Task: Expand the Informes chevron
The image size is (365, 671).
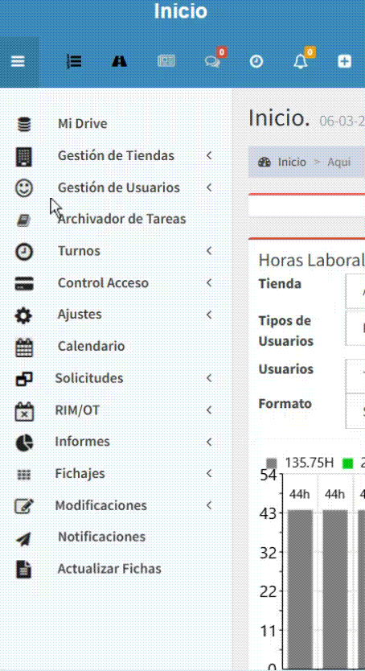Action: (209, 442)
